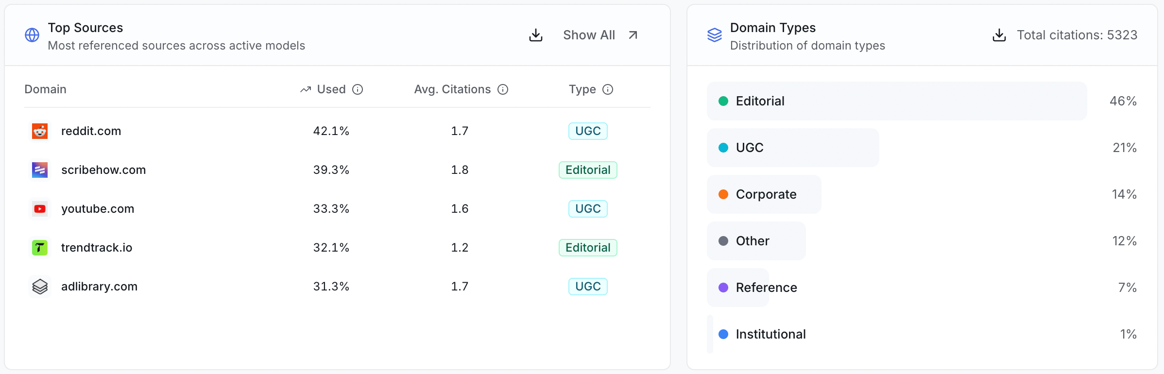This screenshot has height=374, width=1164.
Task: Select the Other domain type bar
Action: (x=756, y=241)
